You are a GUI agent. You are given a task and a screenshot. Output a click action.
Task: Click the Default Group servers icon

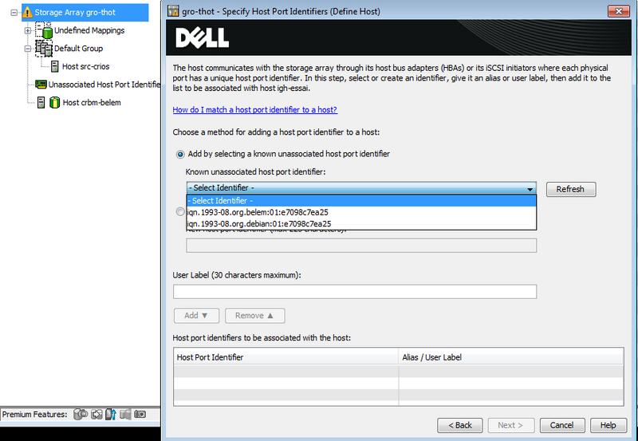[x=44, y=49]
